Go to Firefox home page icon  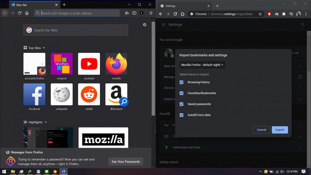[x=27, y=13]
